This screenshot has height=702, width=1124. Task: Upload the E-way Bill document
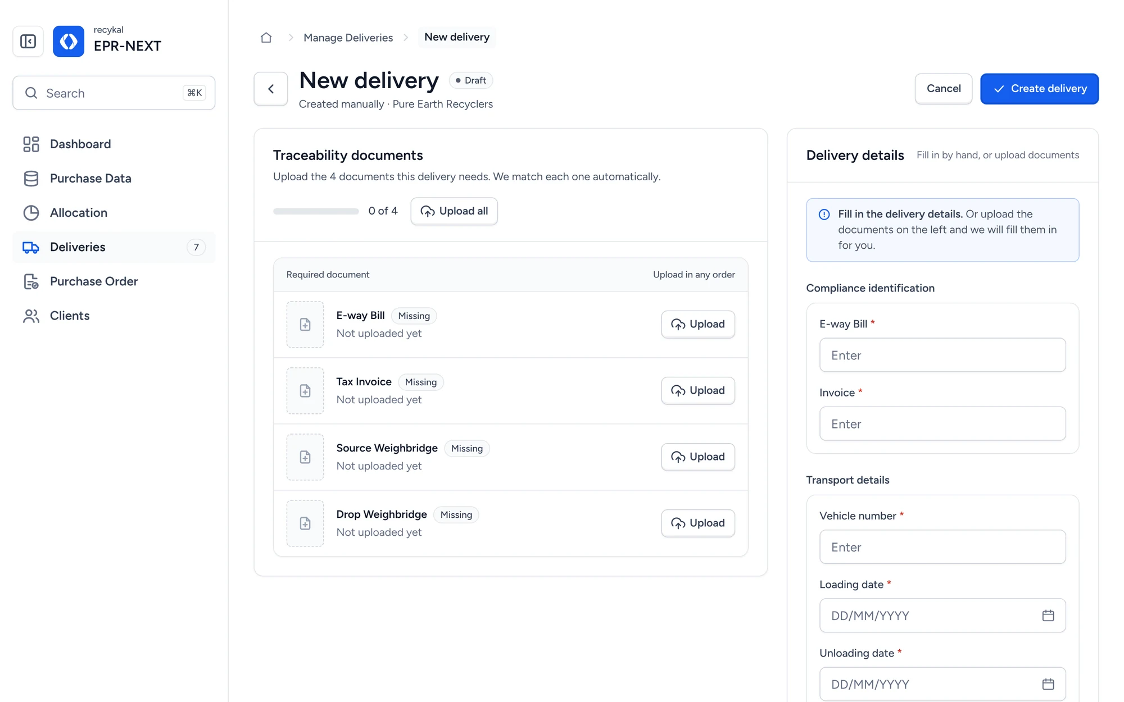point(698,325)
